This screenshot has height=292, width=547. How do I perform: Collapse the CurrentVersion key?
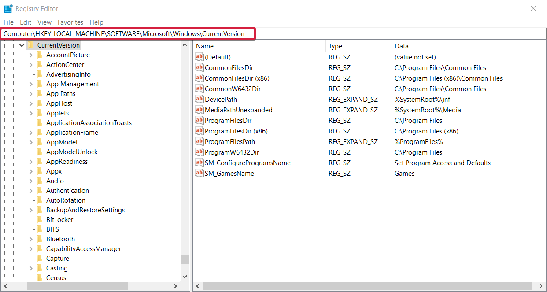pyautogui.click(x=22, y=45)
